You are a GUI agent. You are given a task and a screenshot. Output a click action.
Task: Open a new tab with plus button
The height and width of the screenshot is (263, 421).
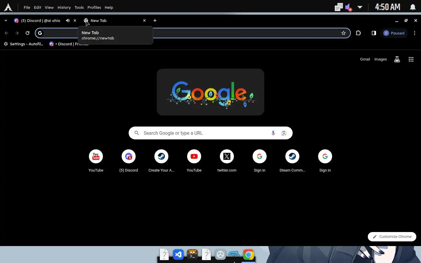[x=155, y=20]
